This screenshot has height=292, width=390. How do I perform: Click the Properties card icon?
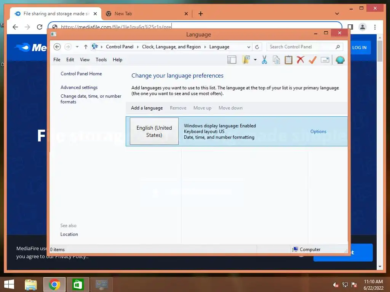coord(325,60)
